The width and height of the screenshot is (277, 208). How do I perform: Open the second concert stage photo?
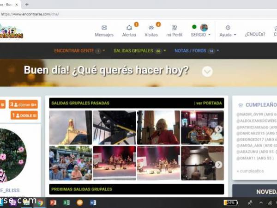point(158,163)
